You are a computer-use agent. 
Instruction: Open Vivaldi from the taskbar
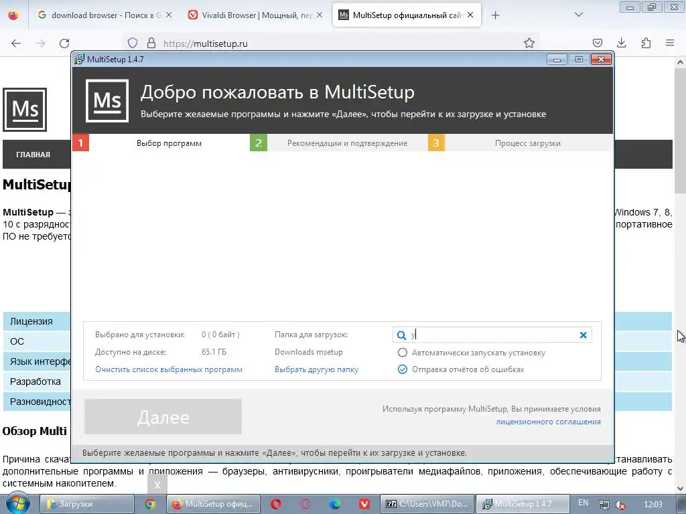point(364,504)
